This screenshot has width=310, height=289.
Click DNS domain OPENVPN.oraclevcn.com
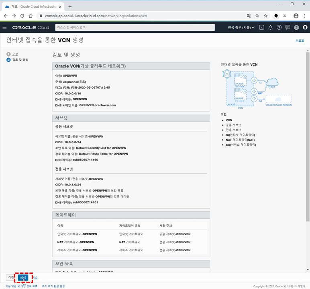click(x=98, y=105)
